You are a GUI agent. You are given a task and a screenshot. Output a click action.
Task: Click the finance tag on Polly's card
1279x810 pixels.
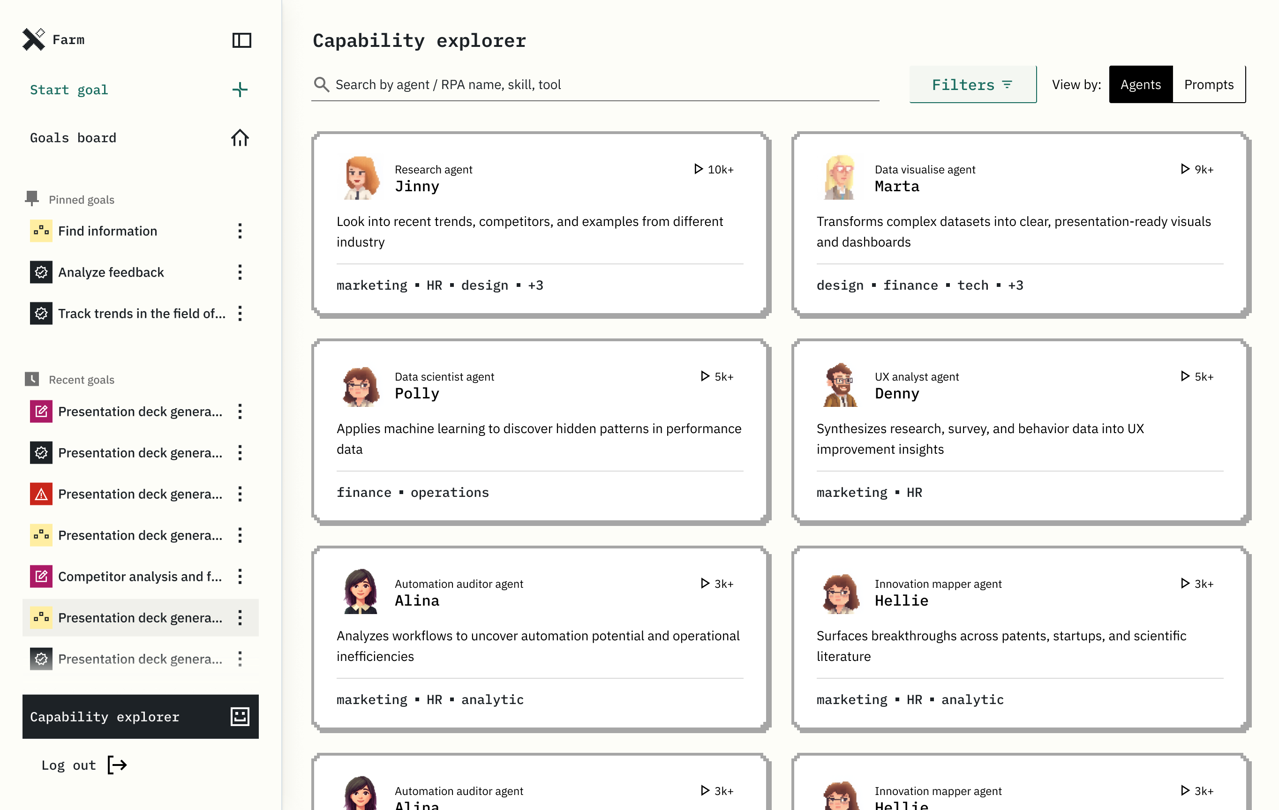coord(363,492)
